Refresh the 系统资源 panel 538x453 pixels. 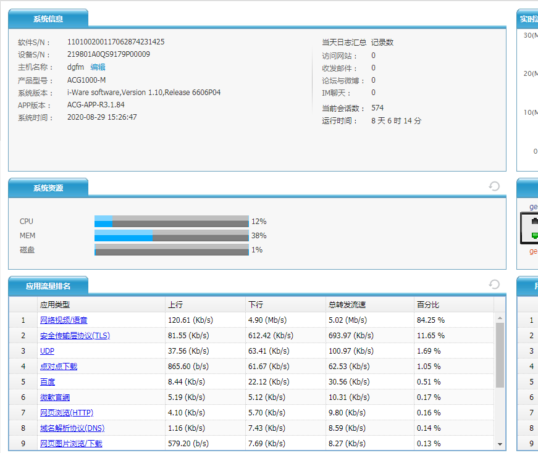click(x=494, y=186)
